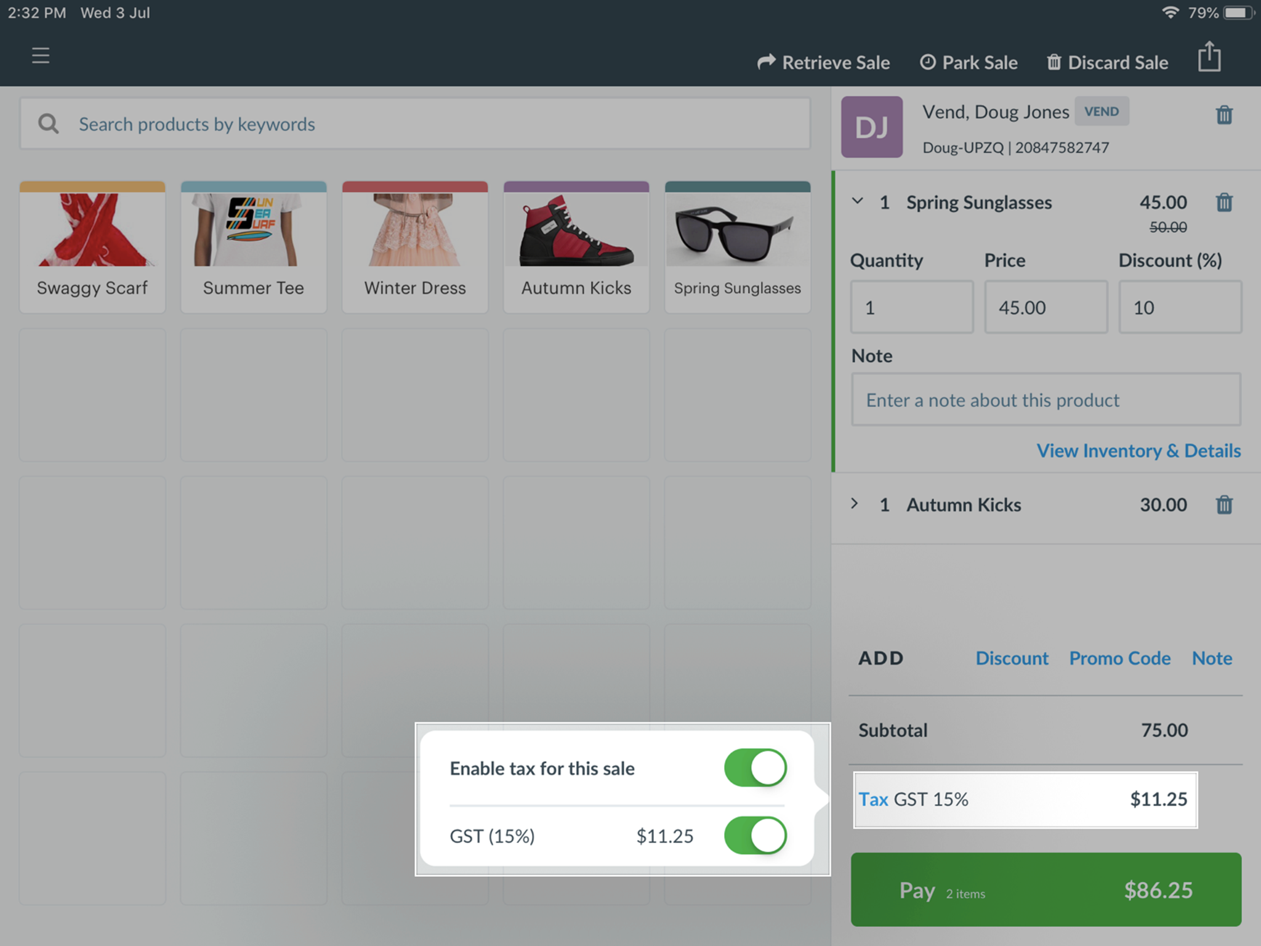Remove customer Doug Jones with trash icon
The height and width of the screenshot is (946, 1261).
1224,115
